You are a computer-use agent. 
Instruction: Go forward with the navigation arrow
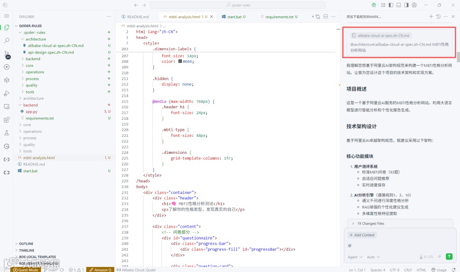pos(144,5)
